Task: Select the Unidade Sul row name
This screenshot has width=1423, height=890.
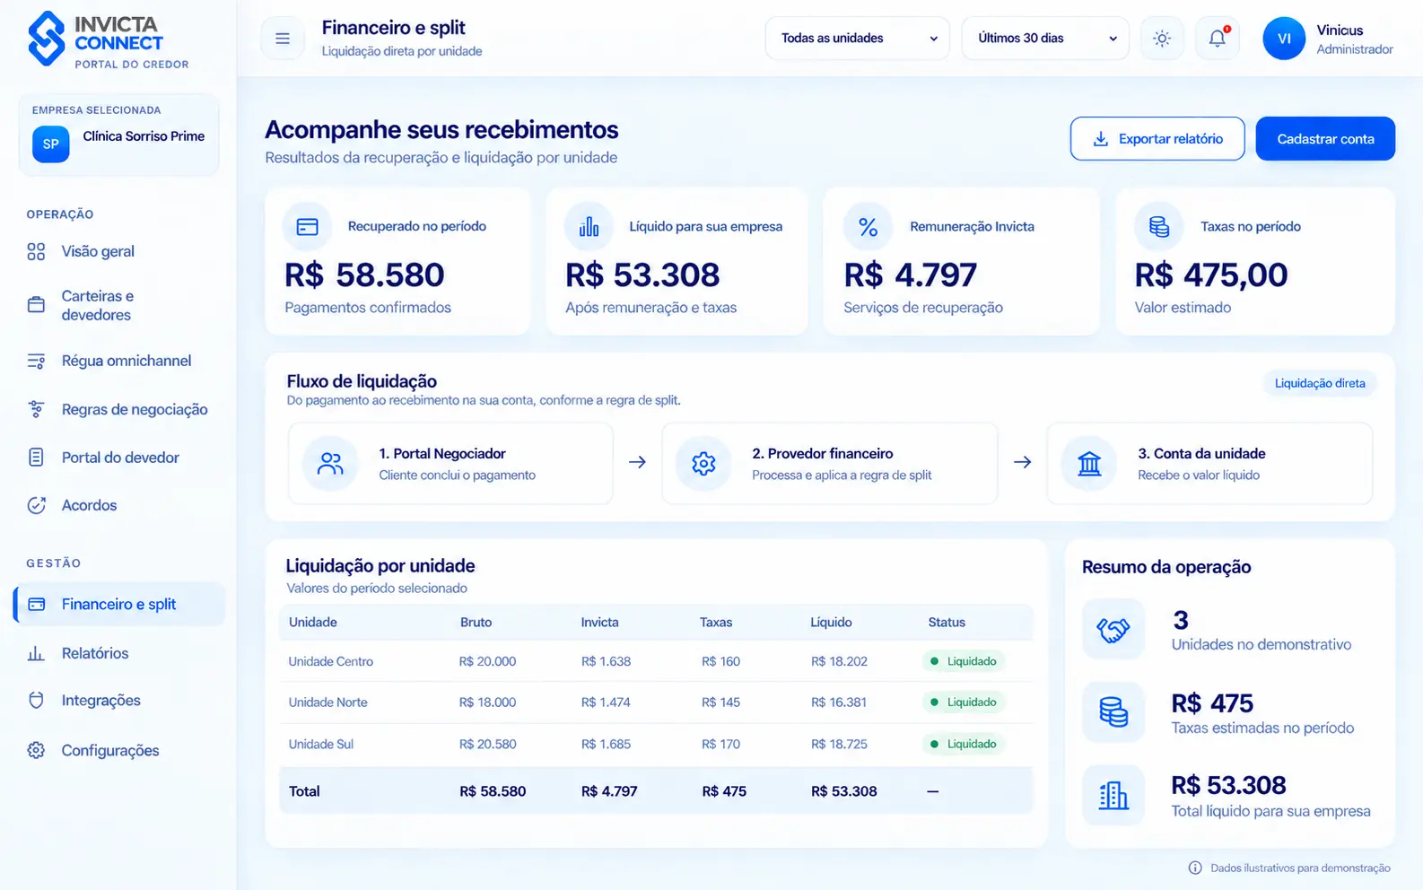Action: (x=320, y=744)
